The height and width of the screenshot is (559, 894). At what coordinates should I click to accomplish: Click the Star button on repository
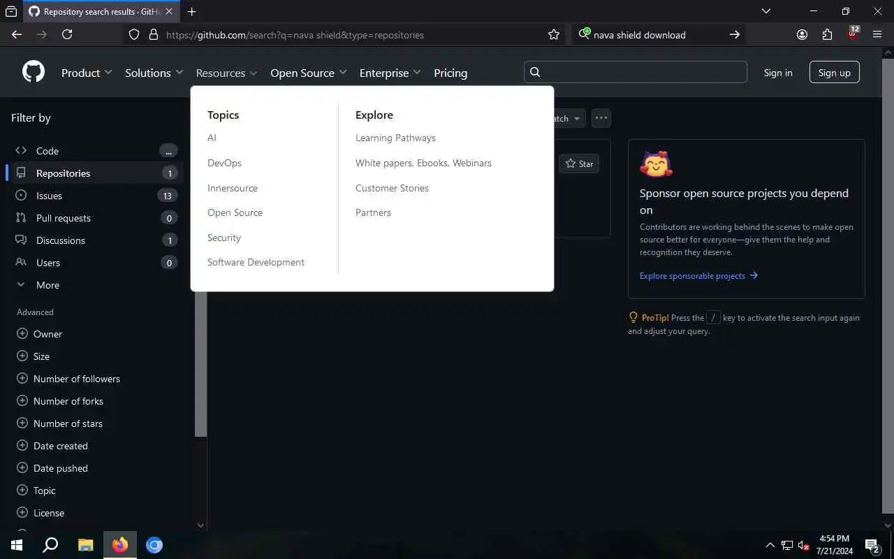click(579, 164)
